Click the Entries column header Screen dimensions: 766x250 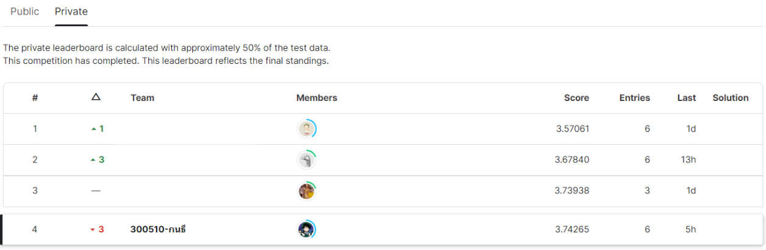[x=635, y=98]
